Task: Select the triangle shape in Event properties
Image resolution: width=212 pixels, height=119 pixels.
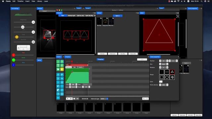Action: pyautogui.click(x=172, y=72)
